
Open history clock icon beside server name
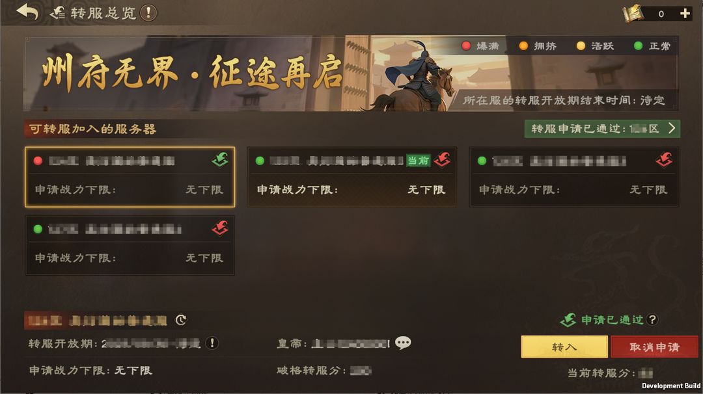181,320
